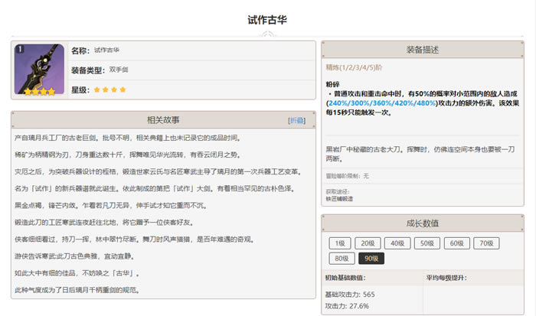Switch to the 40级 growth values
536x316 pixels.
(397, 243)
